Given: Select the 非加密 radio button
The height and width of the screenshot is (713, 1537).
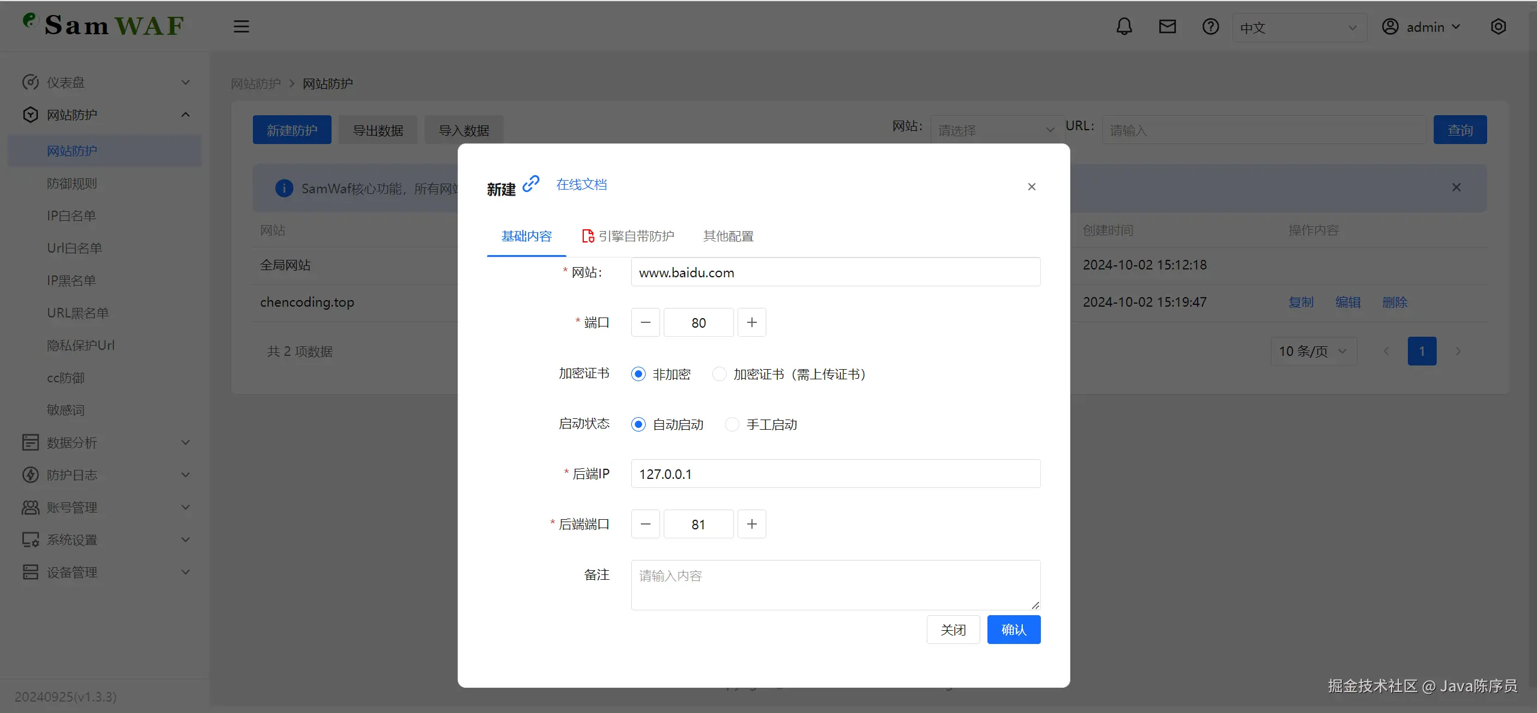Looking at the screenshot, I should click(x=638, y=374).
